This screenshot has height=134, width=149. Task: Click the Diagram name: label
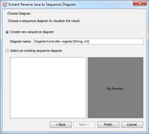pyautogui.click(x=21, y=41)
